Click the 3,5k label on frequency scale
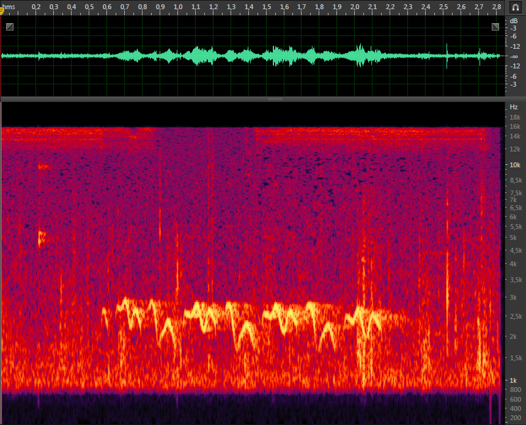 coord(516,280)
